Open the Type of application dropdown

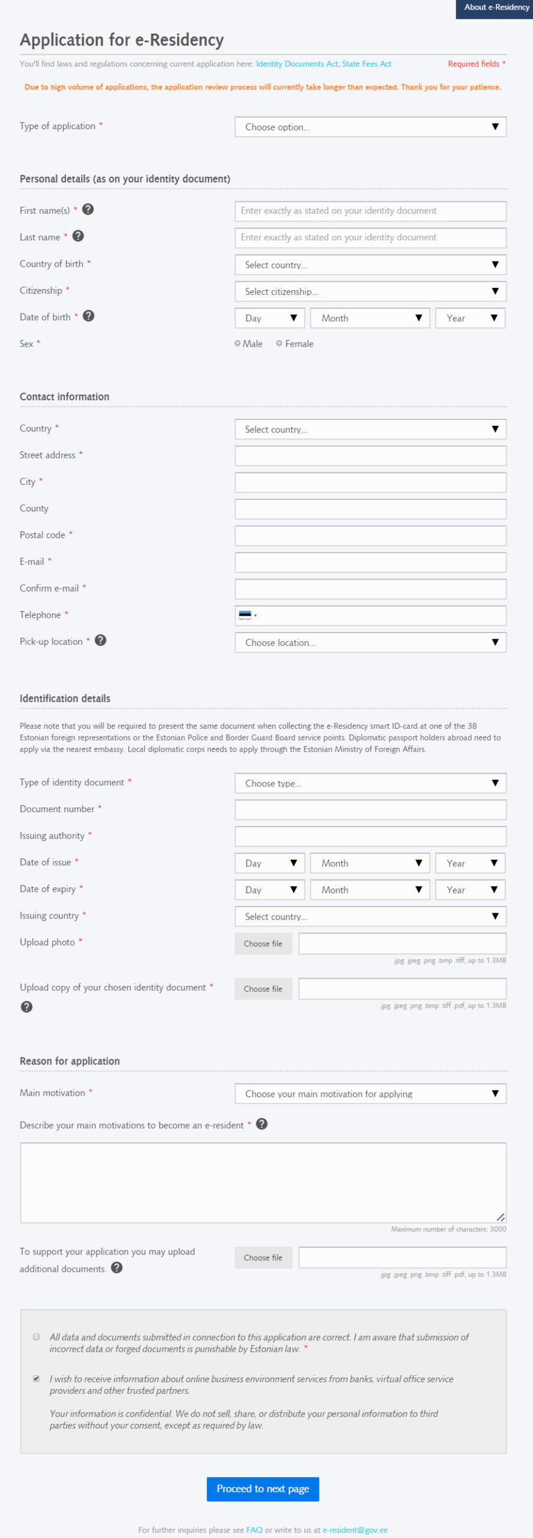tap(370, 127)
